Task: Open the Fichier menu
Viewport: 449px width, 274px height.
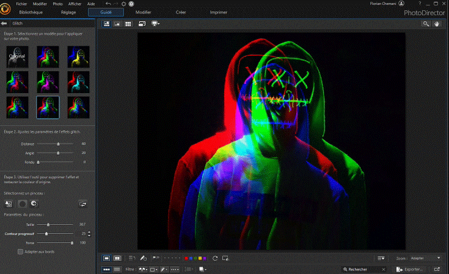Action: pyautogui.click(x=21, y=4)
